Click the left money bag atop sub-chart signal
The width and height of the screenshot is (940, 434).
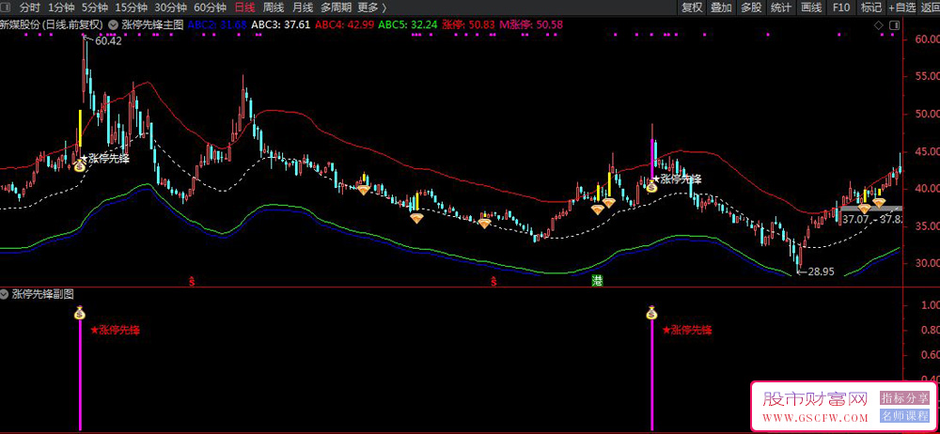click(80, 312)
